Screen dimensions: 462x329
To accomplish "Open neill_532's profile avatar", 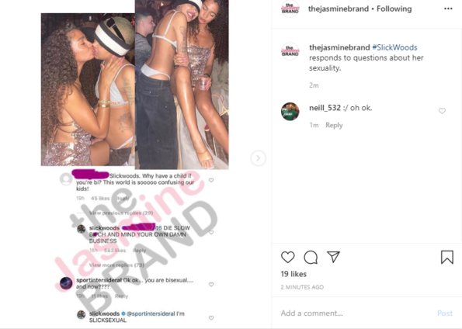I will (x=290, y=111).
